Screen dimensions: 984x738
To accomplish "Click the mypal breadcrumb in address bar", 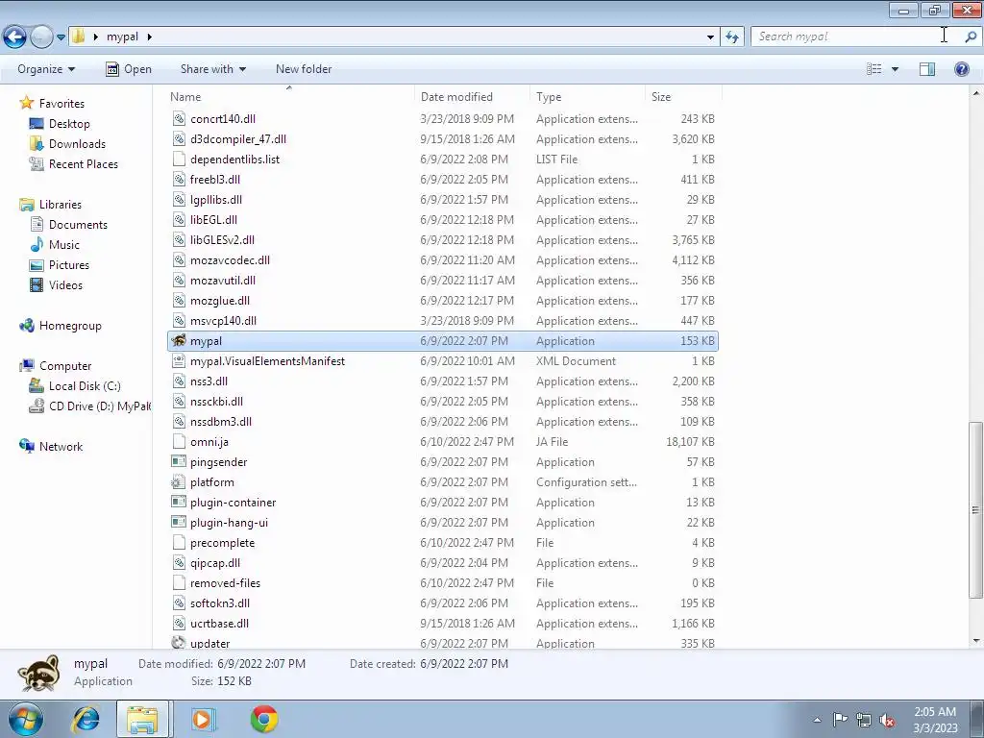I will 122,37.
